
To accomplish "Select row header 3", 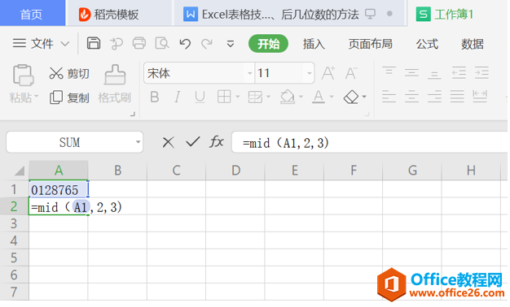I will [x=14, y=223].
